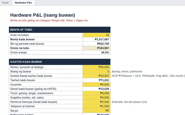Viewport: 185px width, 115px height.
Task: Click the 'Truck: gulong, langis, maintenance' label
Action: [x=32, y=93]
